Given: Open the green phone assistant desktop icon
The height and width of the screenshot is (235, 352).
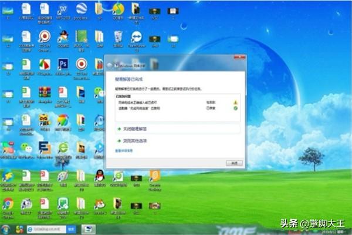Looking at the screenshot, I should [x=63, y=204].
